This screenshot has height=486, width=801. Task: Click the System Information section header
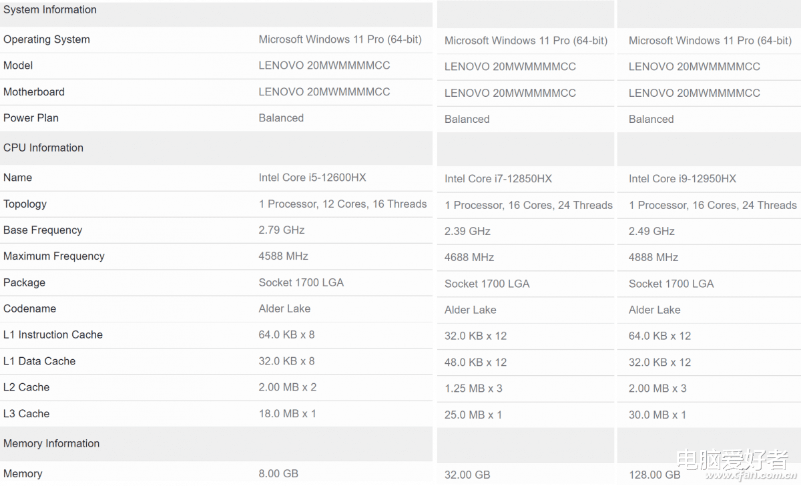50,10
